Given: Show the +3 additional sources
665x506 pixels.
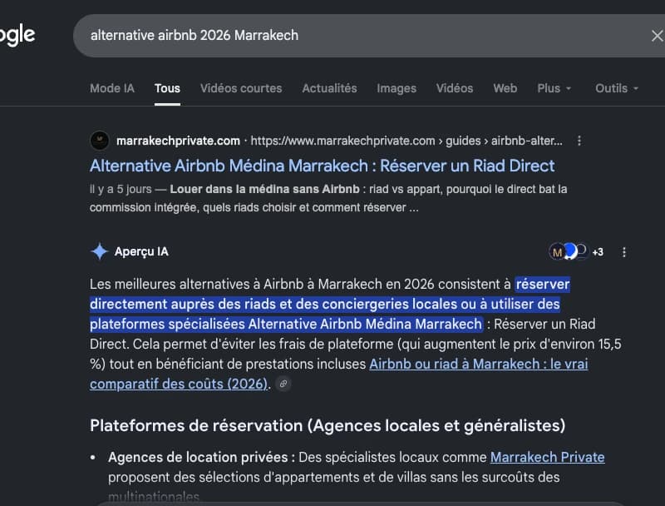Looking at the screenshot, I should pos(598,252).
